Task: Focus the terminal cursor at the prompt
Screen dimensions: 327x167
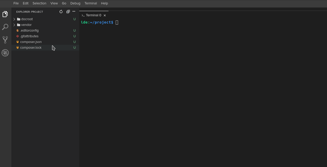Action: 117,23
